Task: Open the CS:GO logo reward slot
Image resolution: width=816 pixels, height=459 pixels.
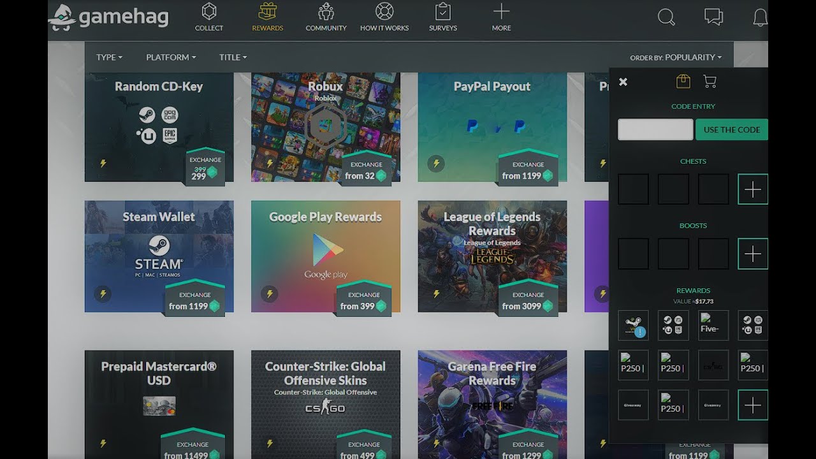Action: tap(713, 365)
